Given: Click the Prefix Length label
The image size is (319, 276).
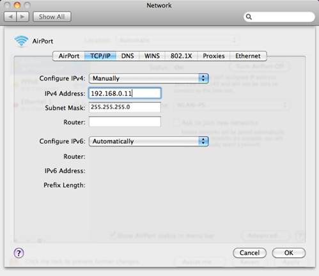Looking at the screenshot, I should click(x=65, y=185).
